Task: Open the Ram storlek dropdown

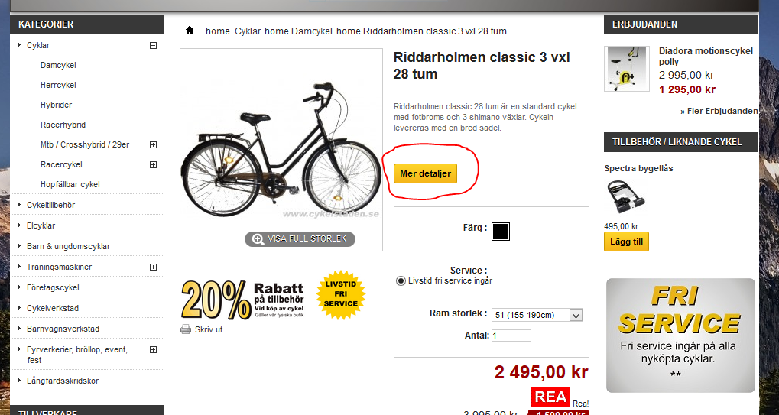Action: pyautogui.click(x=537, y=315)
